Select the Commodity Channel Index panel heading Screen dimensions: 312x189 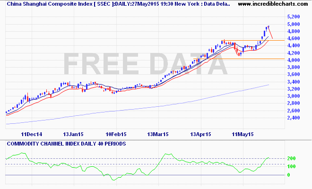click(66, 143)
